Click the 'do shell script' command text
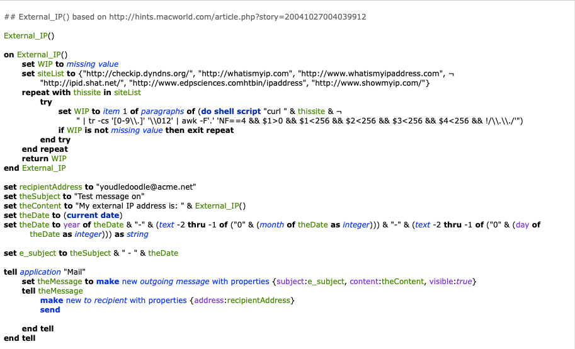Screen dimensions: 575x349 pos(231,112)
